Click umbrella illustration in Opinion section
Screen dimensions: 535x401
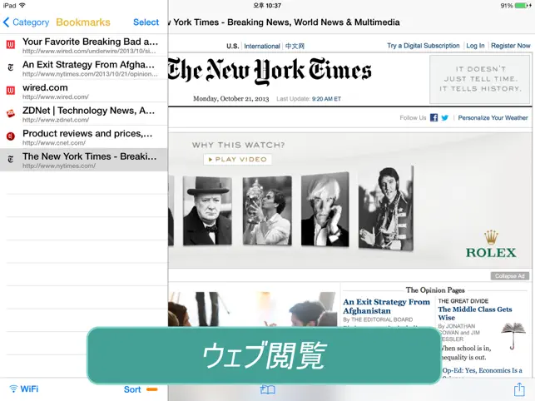(x=513, y=336)
